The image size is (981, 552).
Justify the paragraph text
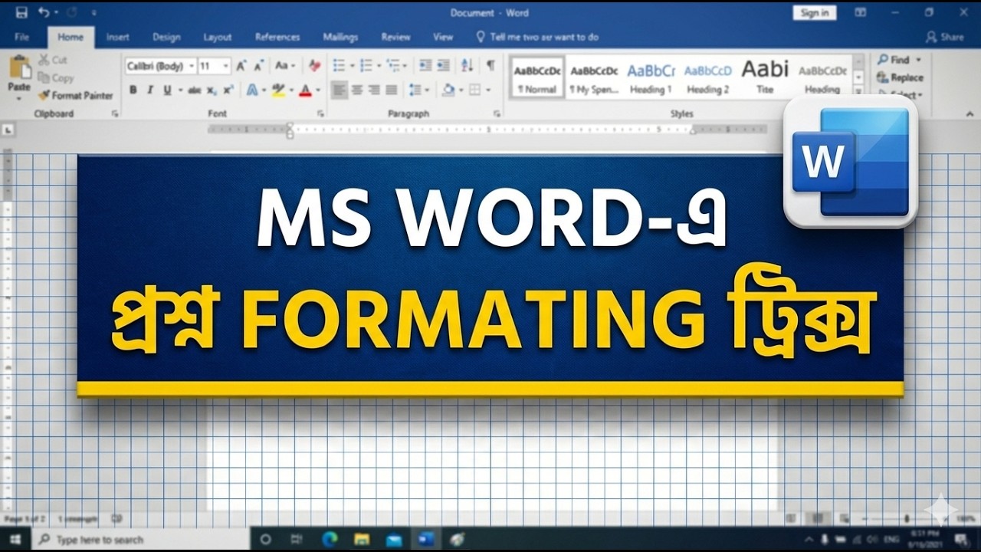[392, 90]
